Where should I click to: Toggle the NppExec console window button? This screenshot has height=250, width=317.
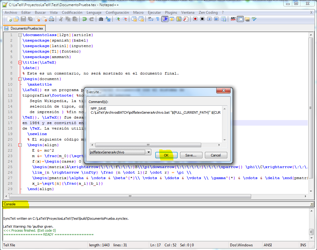[240, 19]
